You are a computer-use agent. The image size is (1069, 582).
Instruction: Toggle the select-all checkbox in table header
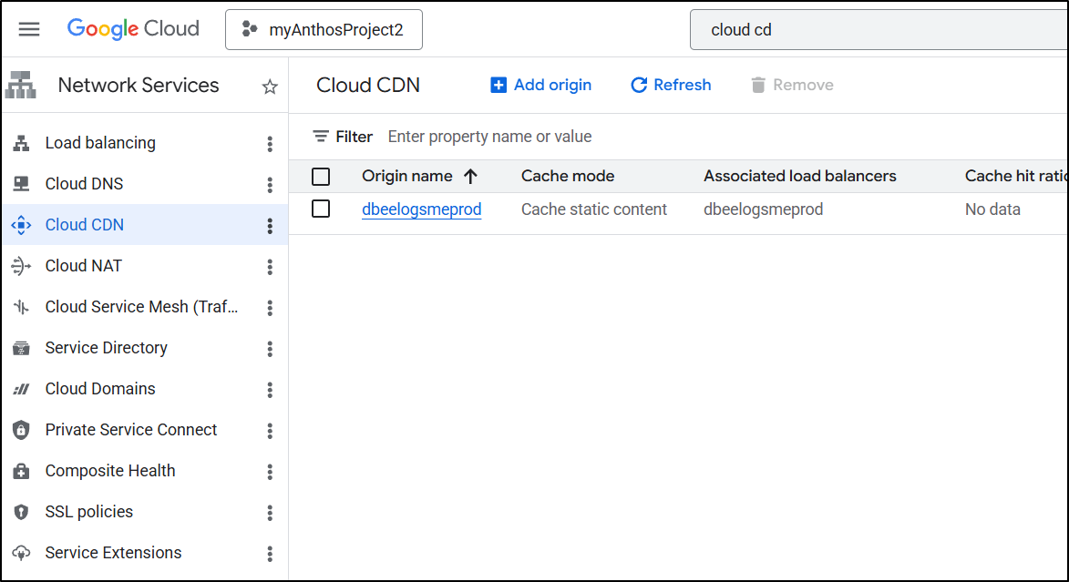coord(321,177)
